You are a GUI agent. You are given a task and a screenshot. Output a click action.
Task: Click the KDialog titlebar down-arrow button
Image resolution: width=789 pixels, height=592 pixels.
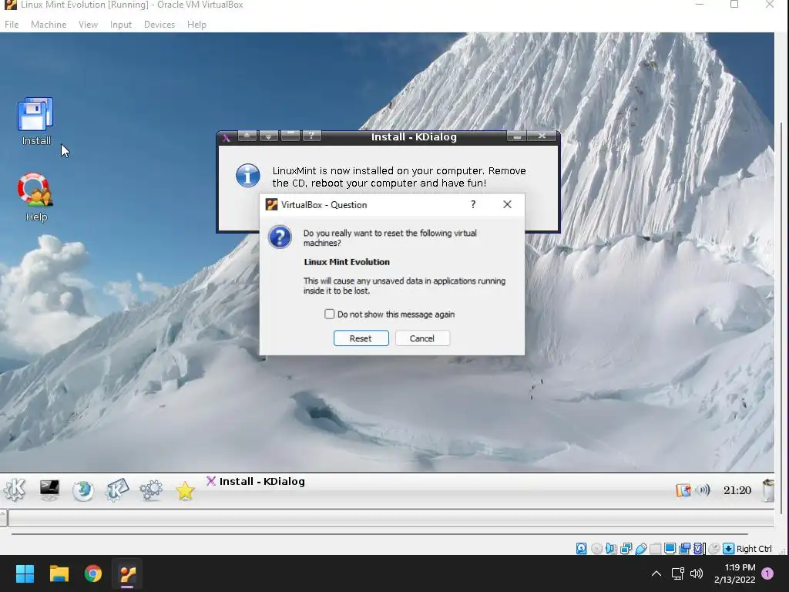269,136
